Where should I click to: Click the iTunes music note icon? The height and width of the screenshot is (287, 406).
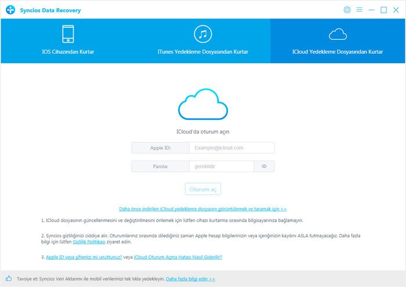coord(203,34)
